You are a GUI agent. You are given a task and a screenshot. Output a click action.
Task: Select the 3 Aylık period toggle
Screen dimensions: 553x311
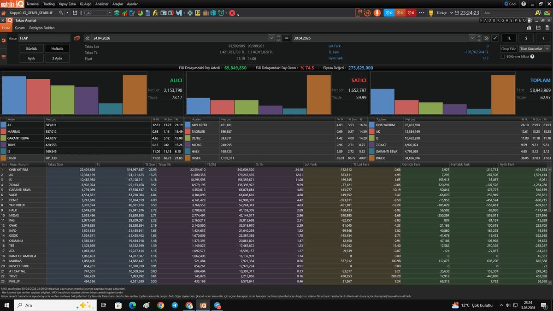[x=57, y=59]
